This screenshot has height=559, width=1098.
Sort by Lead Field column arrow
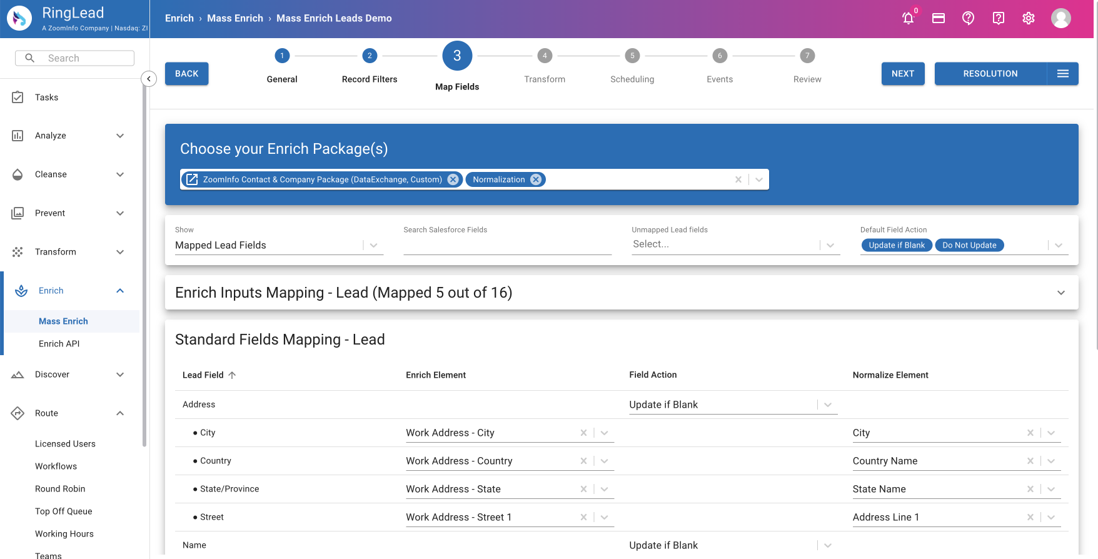pyautogui.click(x=232, y=375)
